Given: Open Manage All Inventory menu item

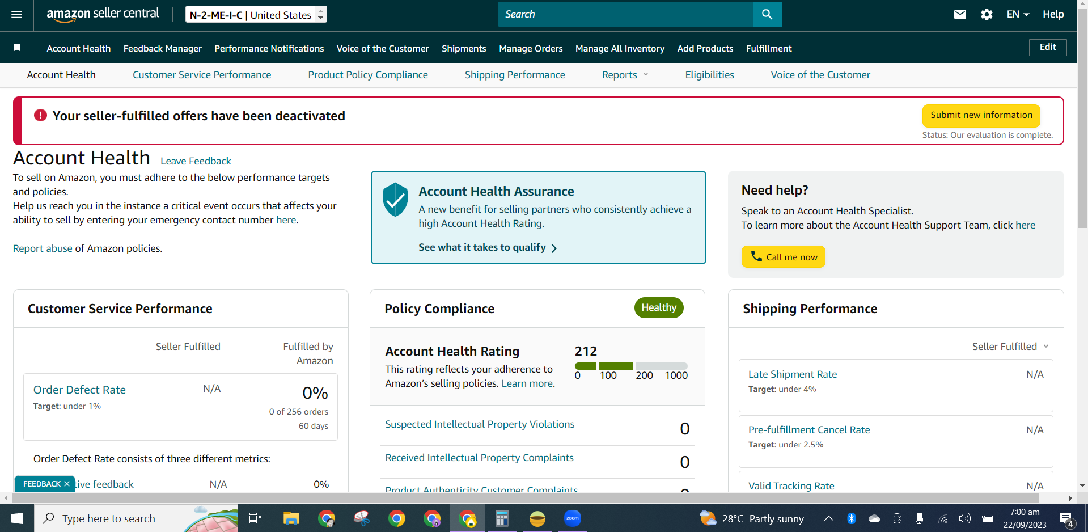Looking at the screenshot, I should [620, 48].
